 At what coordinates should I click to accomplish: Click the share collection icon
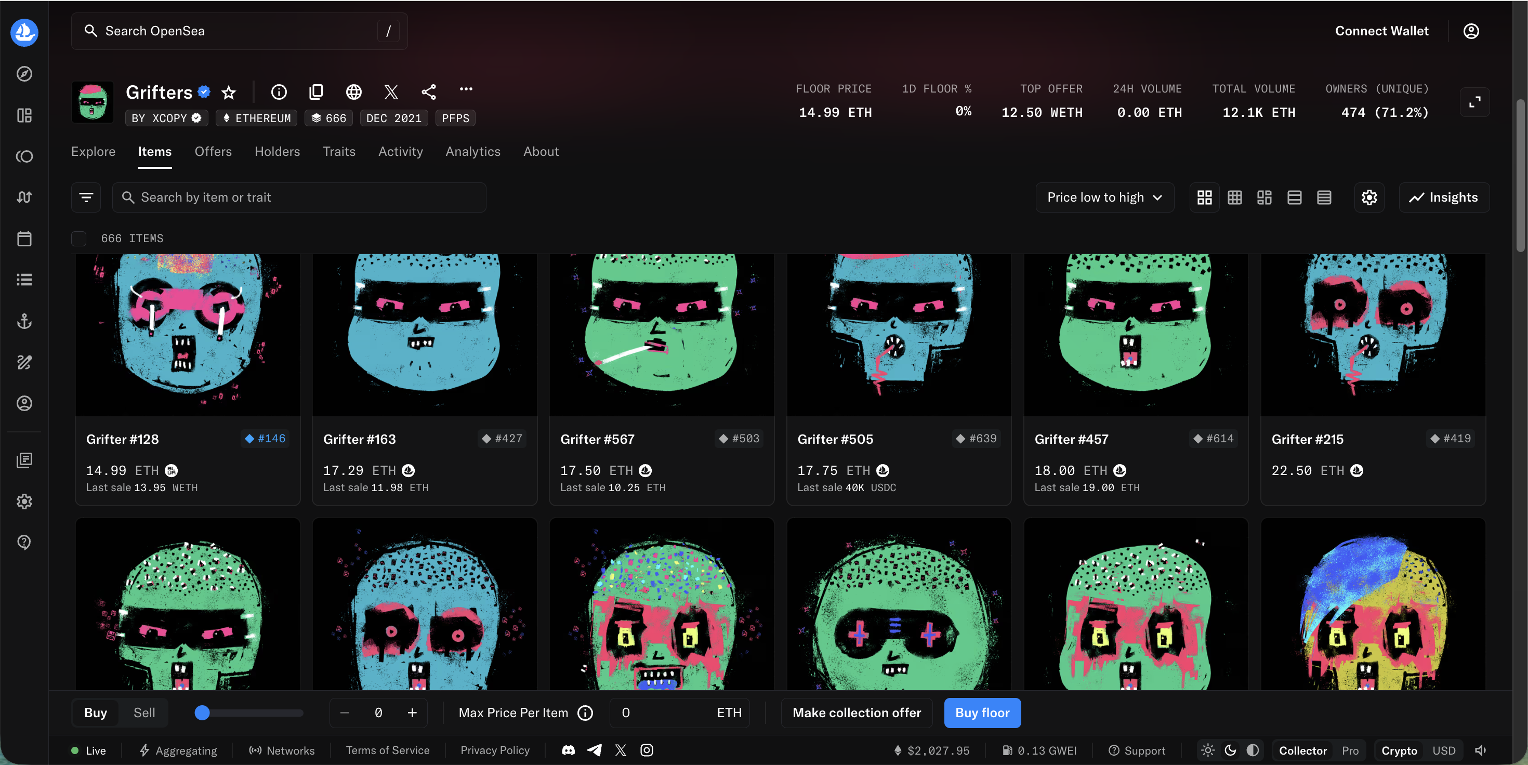(x=428, y=92)
